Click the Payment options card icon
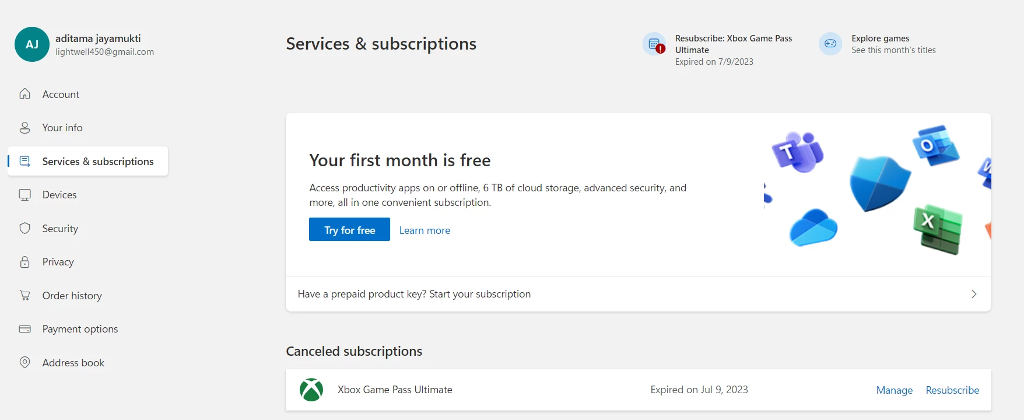The image size is (1024, 420). coord(24,329)
